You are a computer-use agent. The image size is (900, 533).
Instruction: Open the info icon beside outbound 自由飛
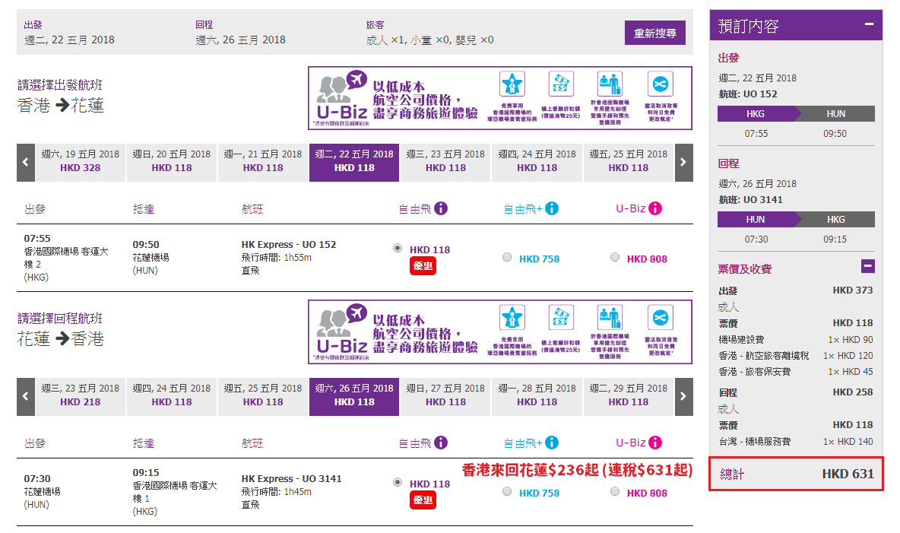click(x=441, y=208)
